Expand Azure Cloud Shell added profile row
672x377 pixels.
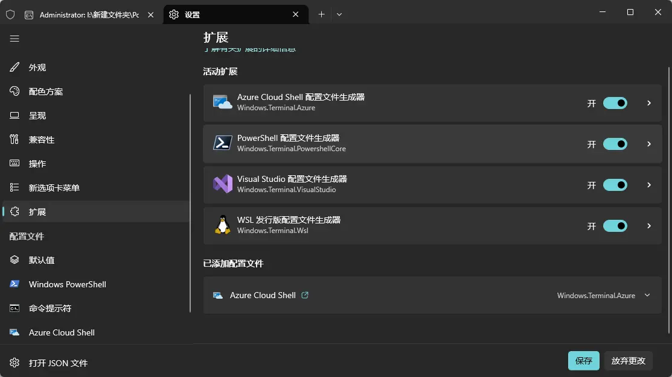point(647,295)
